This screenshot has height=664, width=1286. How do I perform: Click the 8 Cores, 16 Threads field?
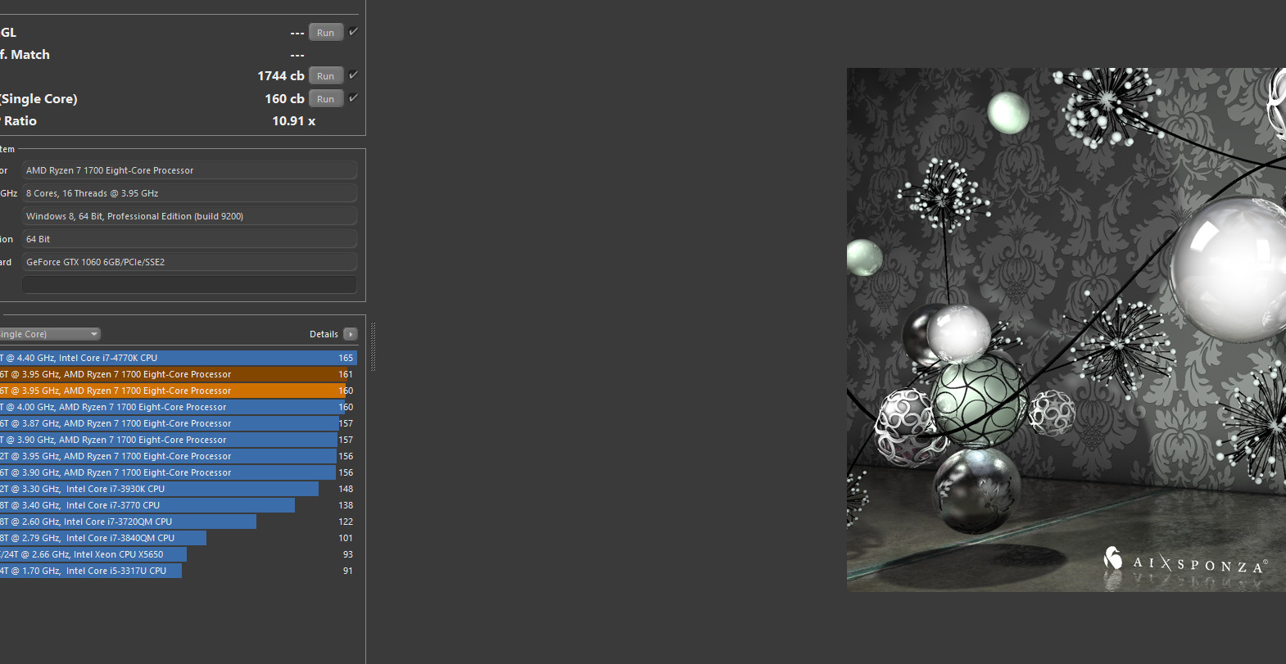pos(189,193)
